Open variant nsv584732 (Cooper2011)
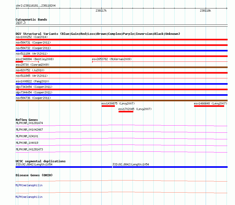This screenshot has width=235, height=205. click(33, 48)
